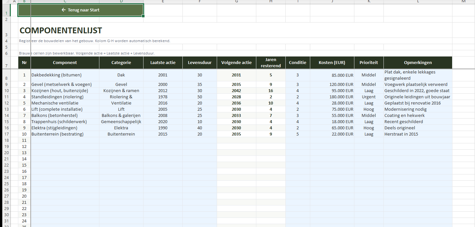The height and width of the screenshot is (227, 475).
Task: Select the empty Component cell in row Nr 11
Action: (65, 140)
